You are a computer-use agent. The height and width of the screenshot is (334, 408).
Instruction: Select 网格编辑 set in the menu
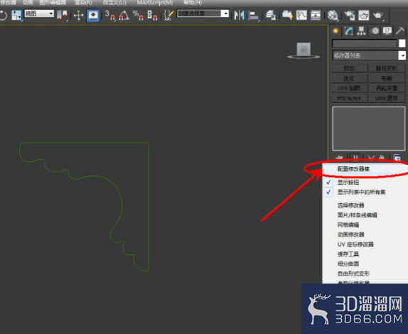pyautogui.click(x=365, y=225)
